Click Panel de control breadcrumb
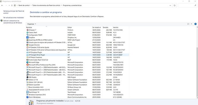Viewport: 198px width, 105px height. (x=24, y=5)
